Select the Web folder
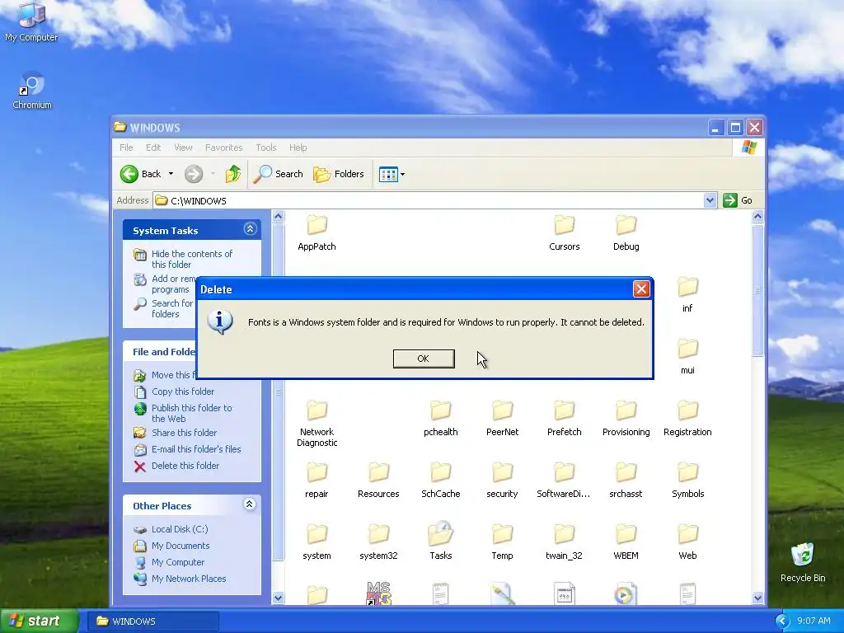This screenshot has height=633, width=844. click(687, 542)
